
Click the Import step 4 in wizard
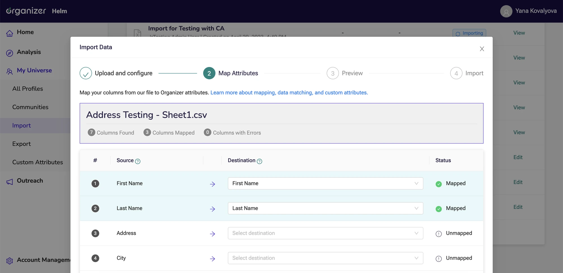point(467,73)
